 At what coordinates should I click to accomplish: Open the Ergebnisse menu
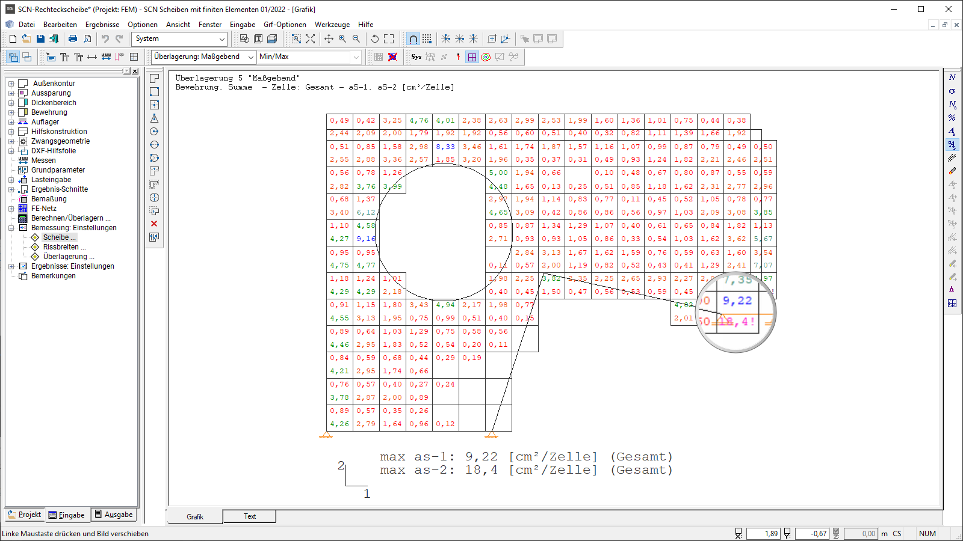pos(102,25)
